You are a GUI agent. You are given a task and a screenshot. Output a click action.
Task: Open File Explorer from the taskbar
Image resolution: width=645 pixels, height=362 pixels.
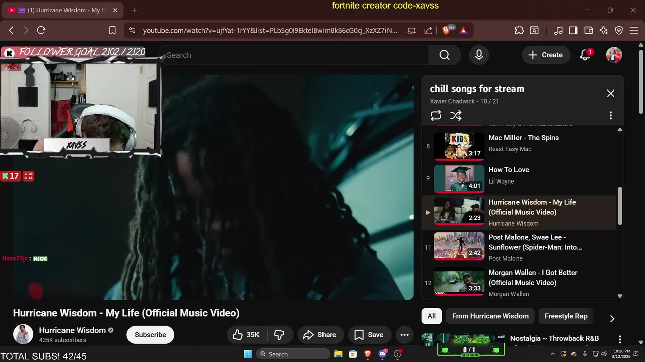point(338,354)
